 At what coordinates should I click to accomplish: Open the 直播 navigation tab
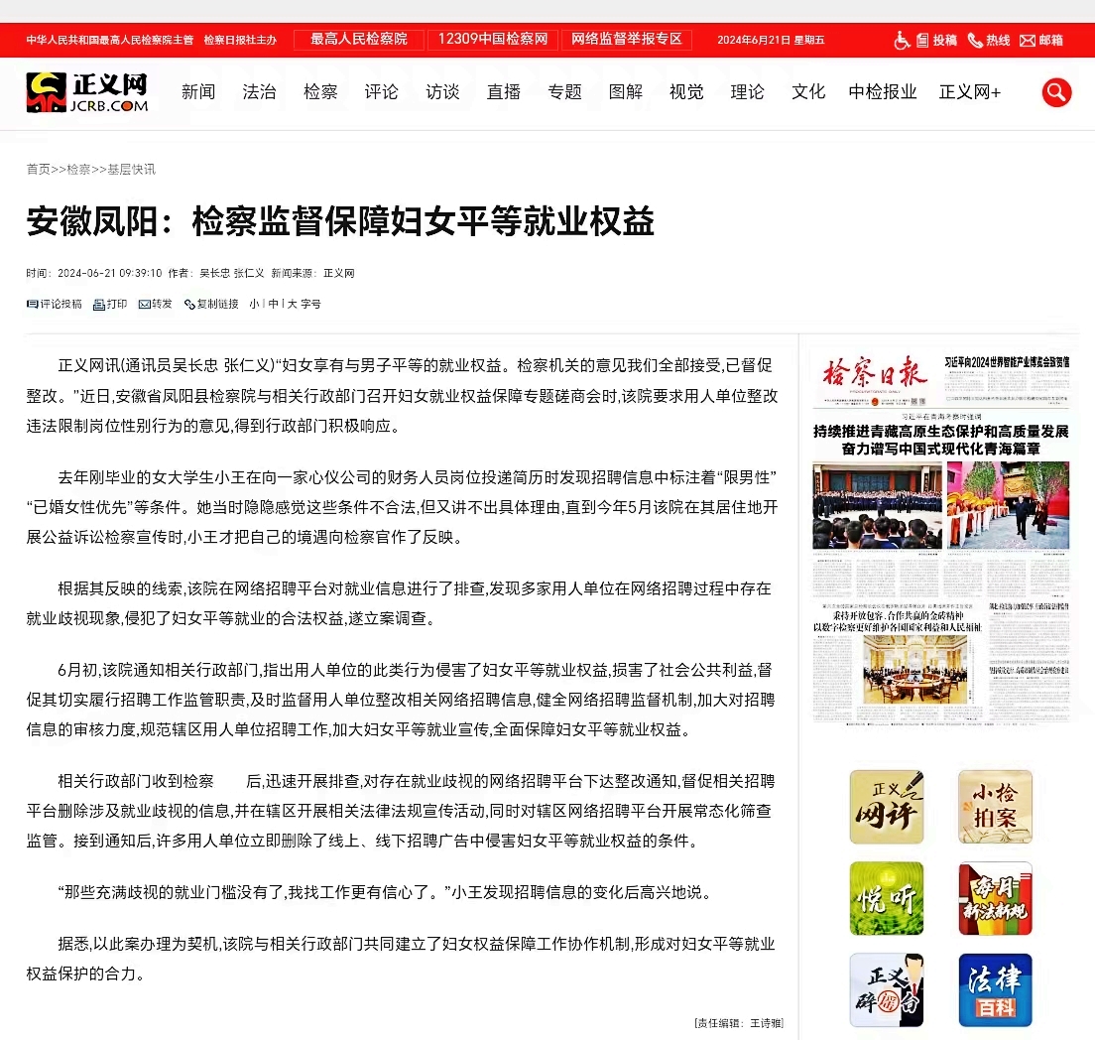(504, 92)
